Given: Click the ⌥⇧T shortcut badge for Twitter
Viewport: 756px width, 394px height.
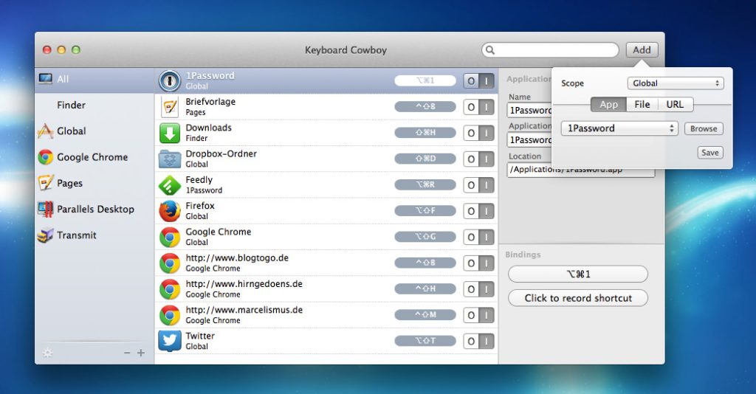Looking at the screenshot, I should 425,341.
